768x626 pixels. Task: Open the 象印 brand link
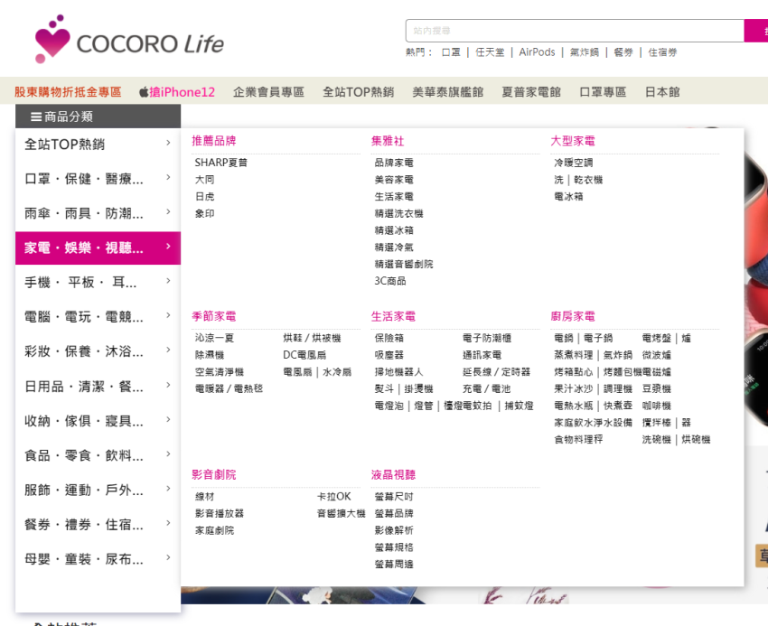pyautogui.click(x=204, y=213)
